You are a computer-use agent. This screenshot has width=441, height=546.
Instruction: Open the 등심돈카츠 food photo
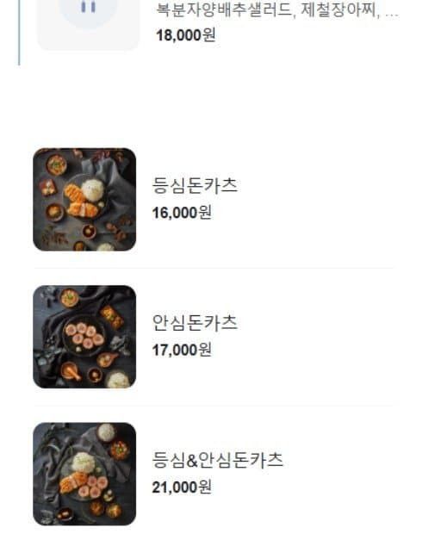click(84, 200)
